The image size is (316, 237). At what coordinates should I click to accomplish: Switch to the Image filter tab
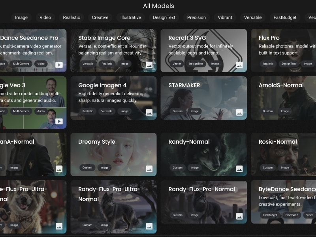(21, 17)
